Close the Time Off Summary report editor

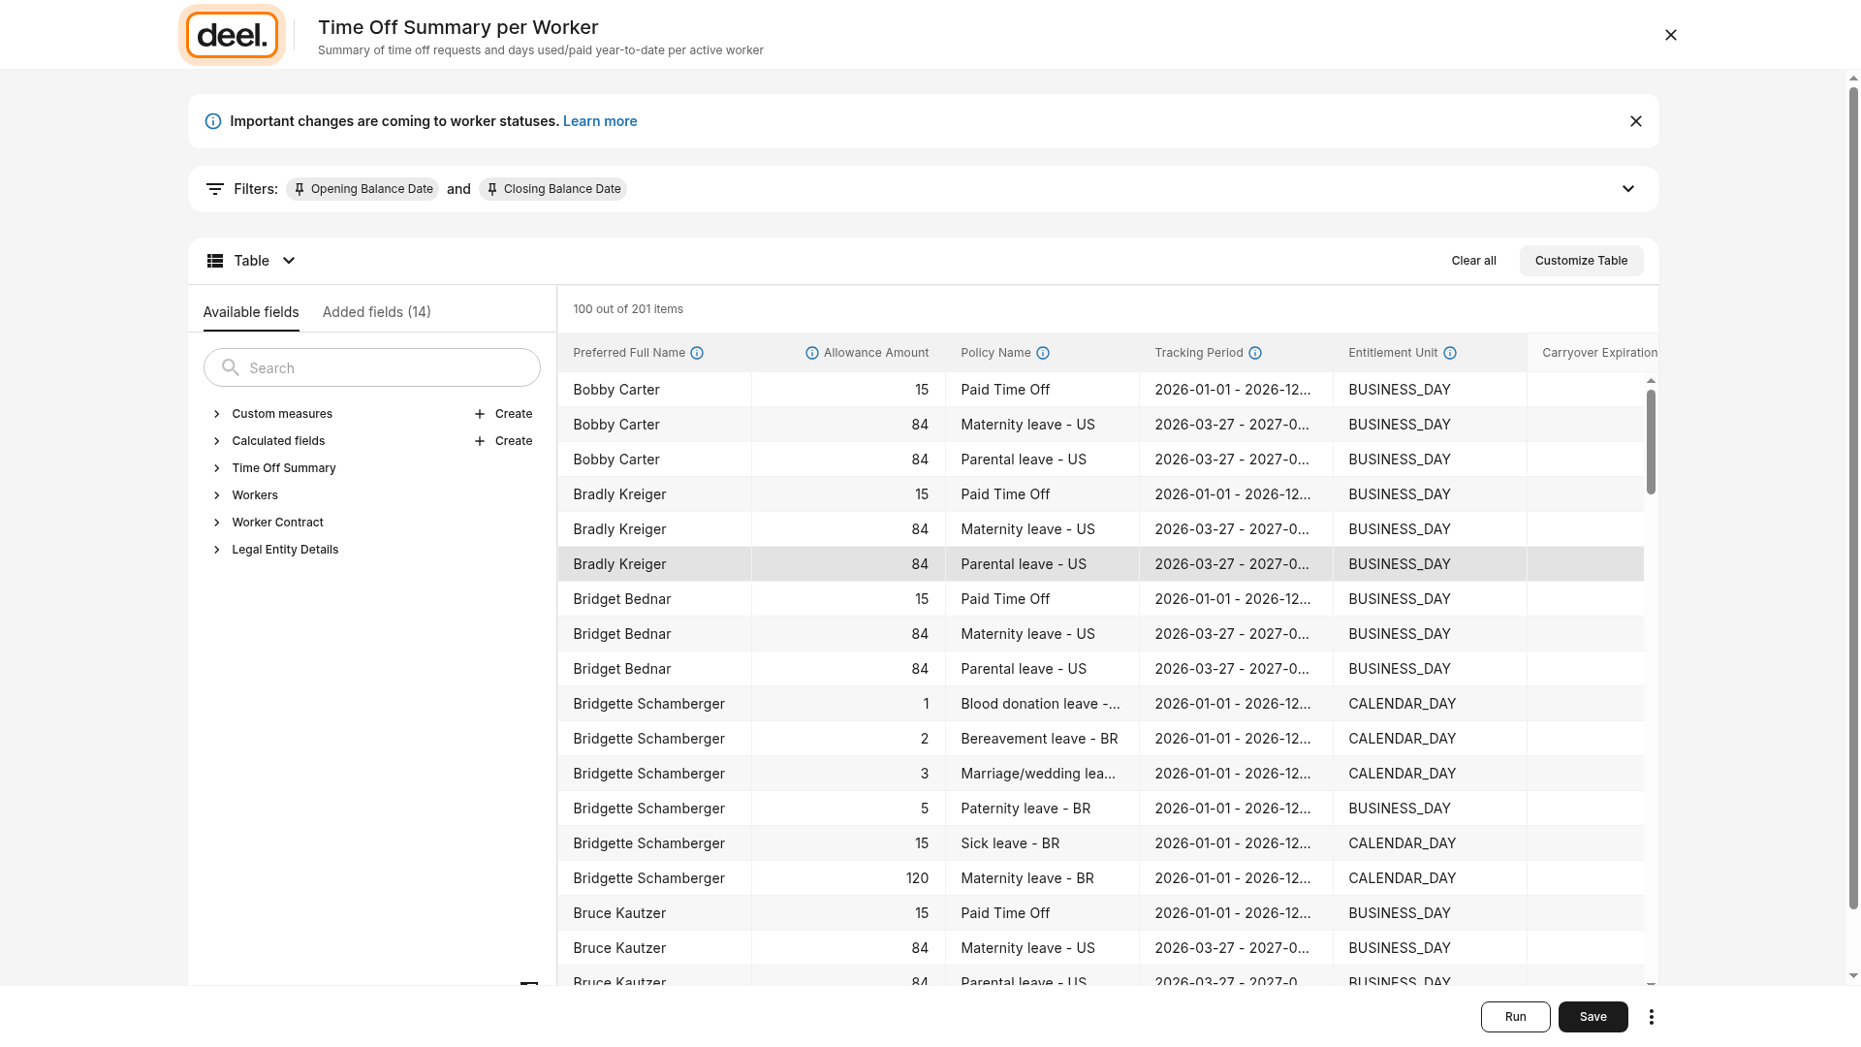[x=1671, y=35]
